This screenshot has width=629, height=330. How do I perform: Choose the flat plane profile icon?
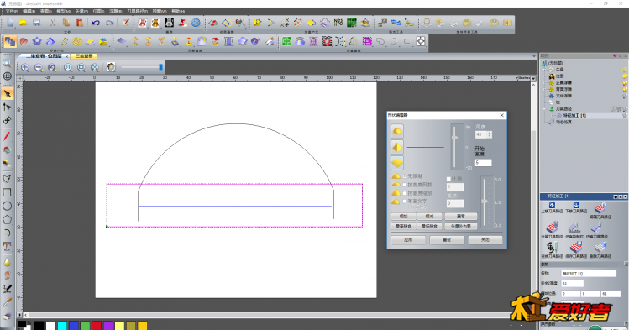coord(397,163)
